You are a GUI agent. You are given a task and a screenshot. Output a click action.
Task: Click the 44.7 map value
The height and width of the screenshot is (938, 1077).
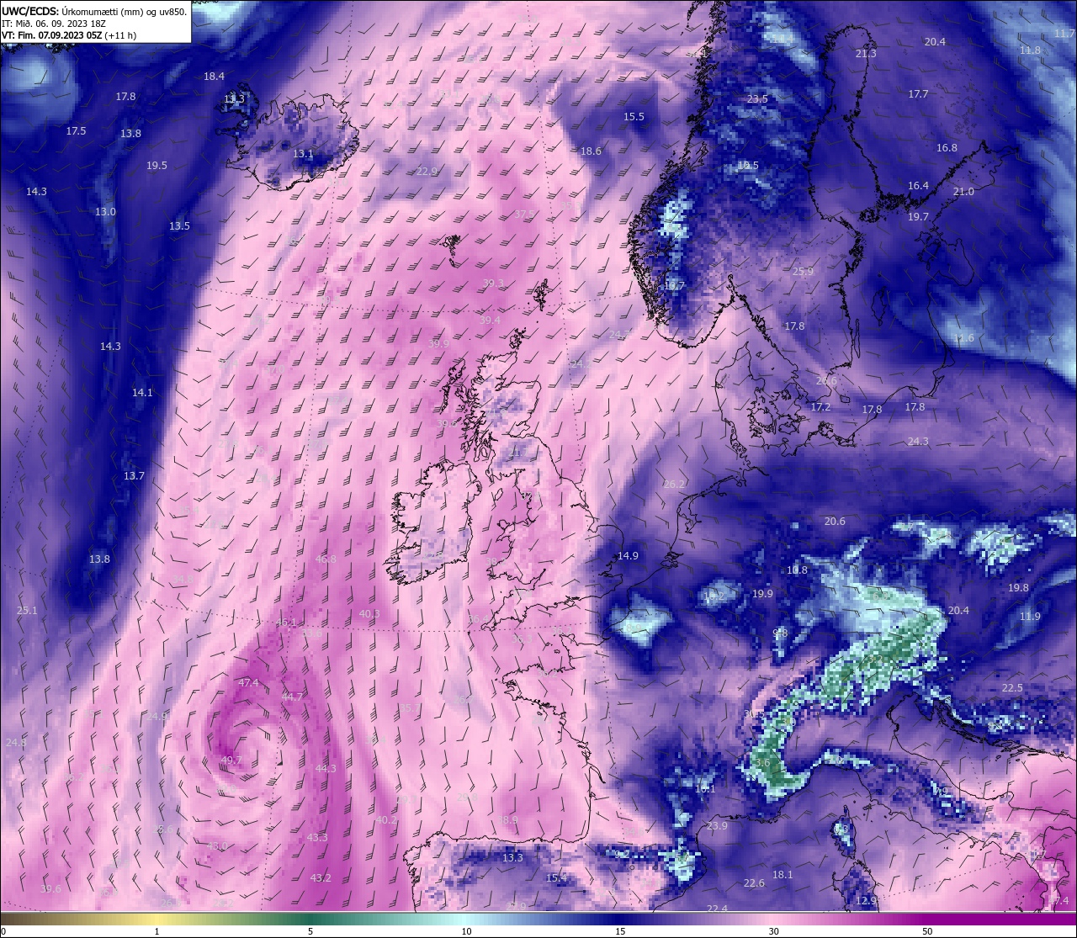(292, 697)
